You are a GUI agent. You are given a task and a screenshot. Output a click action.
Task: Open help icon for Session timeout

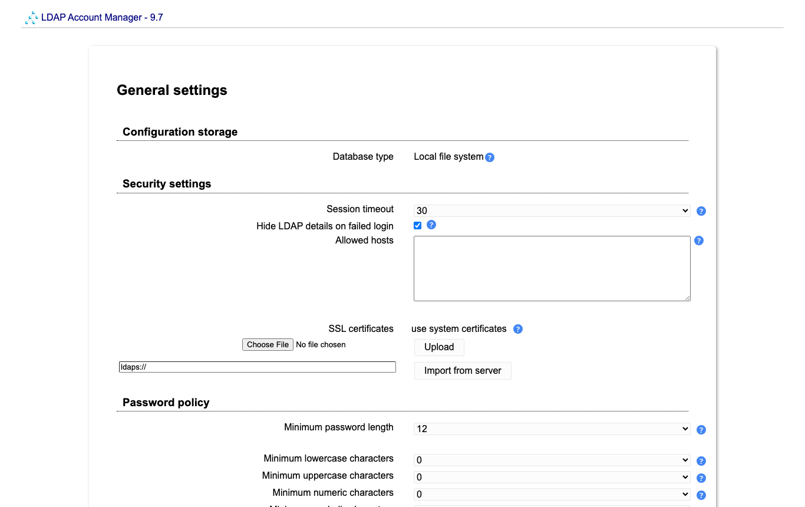701,211
